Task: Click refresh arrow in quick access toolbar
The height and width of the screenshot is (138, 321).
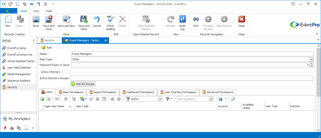Action: [10, 4]
